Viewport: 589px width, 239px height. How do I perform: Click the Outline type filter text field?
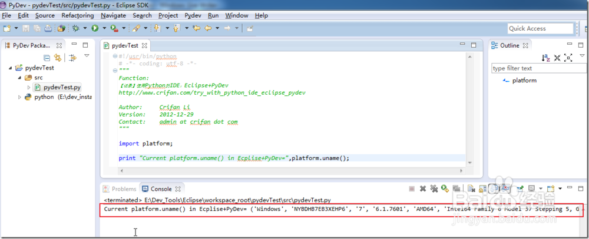click(x=539, y=68)
